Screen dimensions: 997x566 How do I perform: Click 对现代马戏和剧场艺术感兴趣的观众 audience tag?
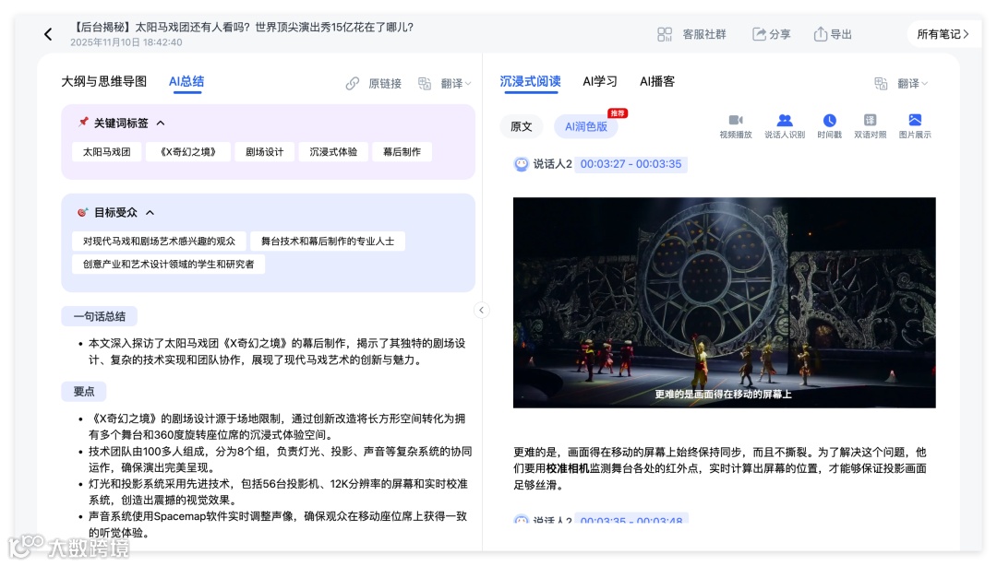point(159,242)
